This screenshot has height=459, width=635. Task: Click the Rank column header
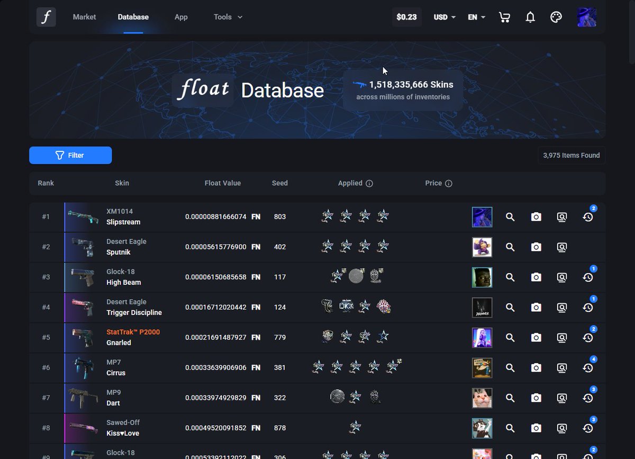(46, 183)
